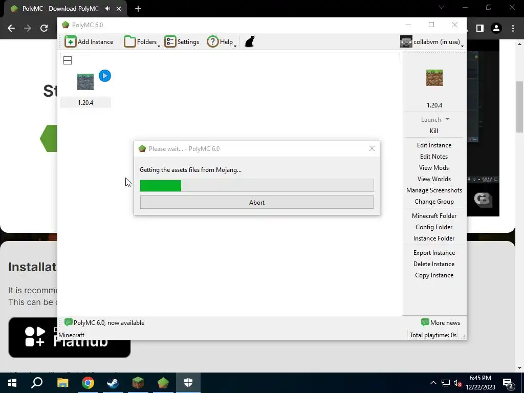Open the Minecraft Folder
The image size is (524, 393).
(434, 216)
